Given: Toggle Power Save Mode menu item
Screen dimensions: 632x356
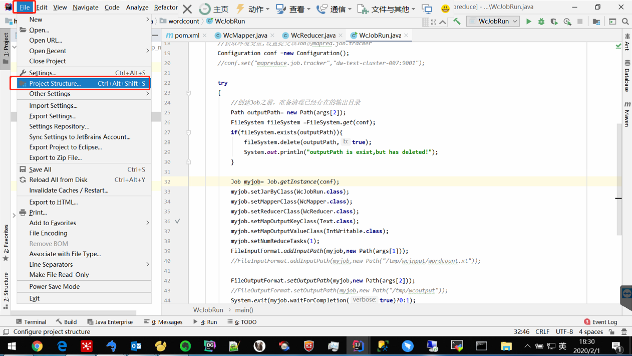Looking at the screenshot, I should coord(84,286).
